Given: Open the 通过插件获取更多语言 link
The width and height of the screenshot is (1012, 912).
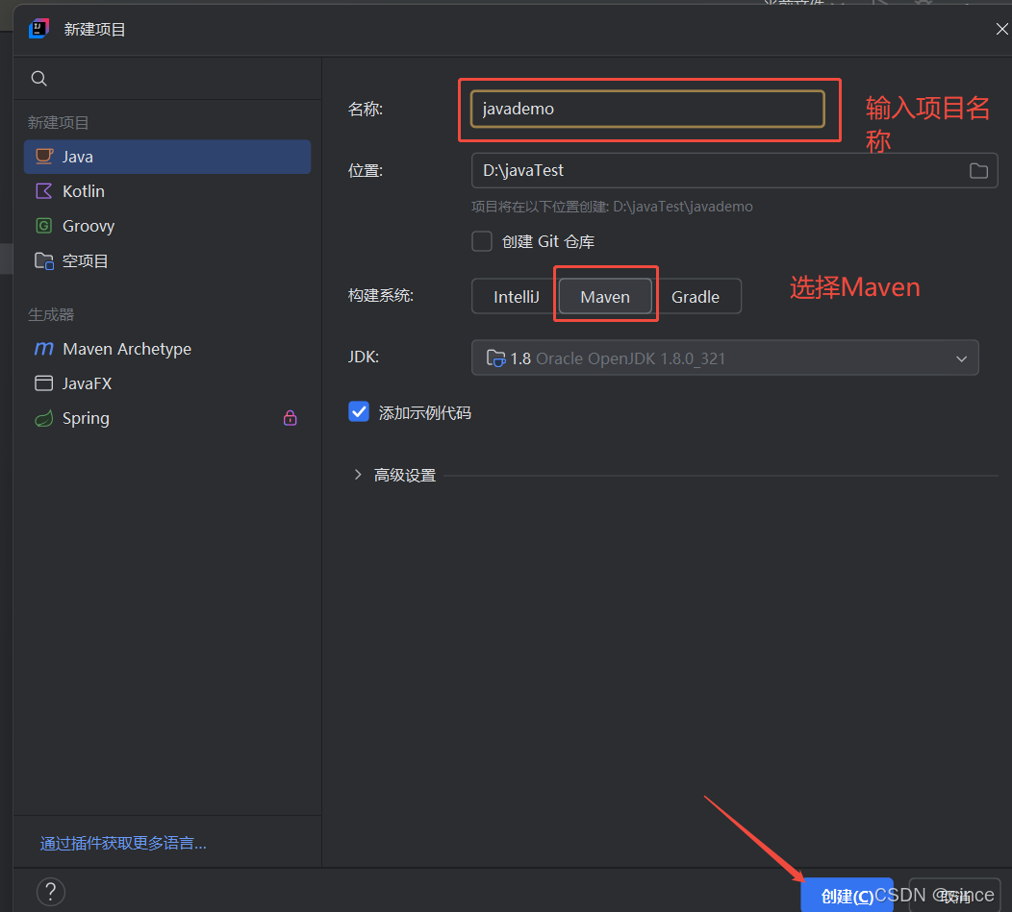Looking at the screenshot, I should [x=123, y=843].
